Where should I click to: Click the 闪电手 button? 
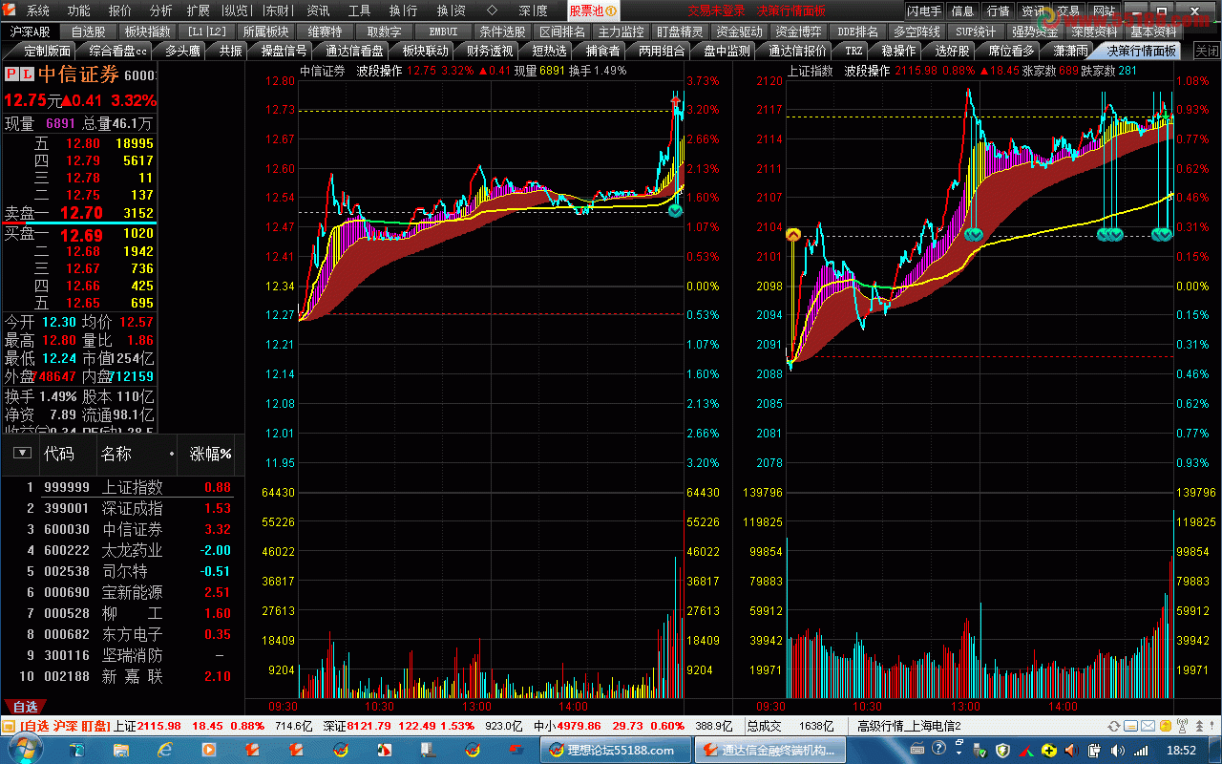[x=924, y=11]
